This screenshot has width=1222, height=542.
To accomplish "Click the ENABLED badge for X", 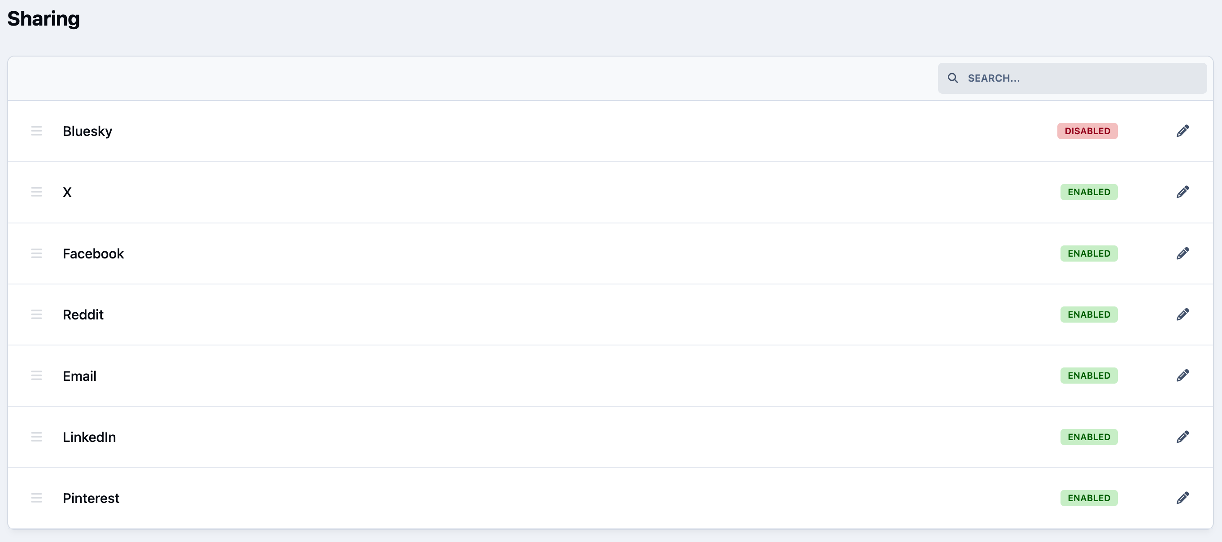I will click(x=1089, y=192).
